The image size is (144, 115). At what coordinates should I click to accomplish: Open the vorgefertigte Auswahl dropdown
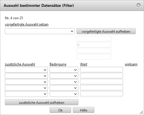click(x=40, y=31)
